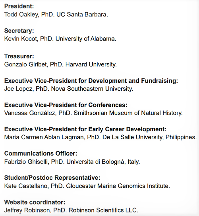Click the Secretary heading

click(19, 31)
